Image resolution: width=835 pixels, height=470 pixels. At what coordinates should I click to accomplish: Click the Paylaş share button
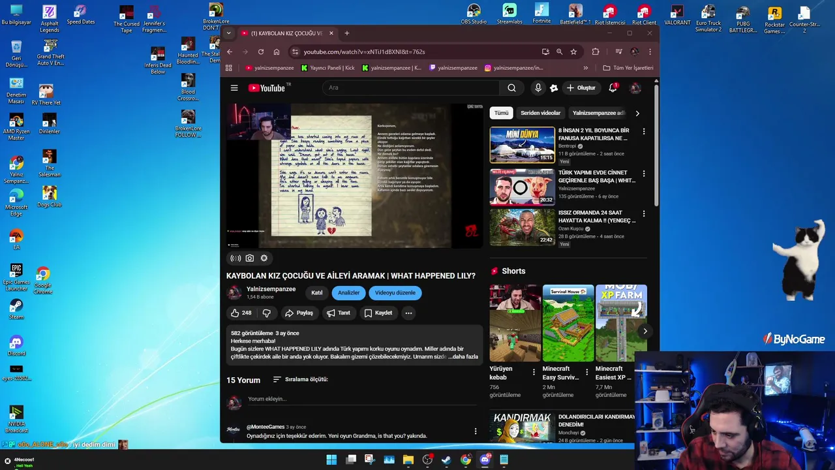299,313
